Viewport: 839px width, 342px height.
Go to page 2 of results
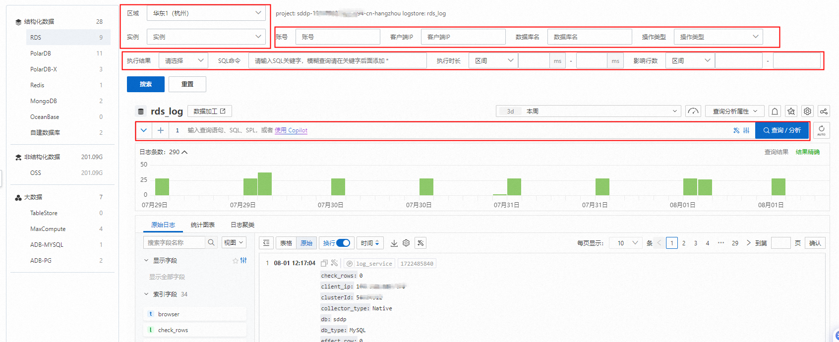684,243
